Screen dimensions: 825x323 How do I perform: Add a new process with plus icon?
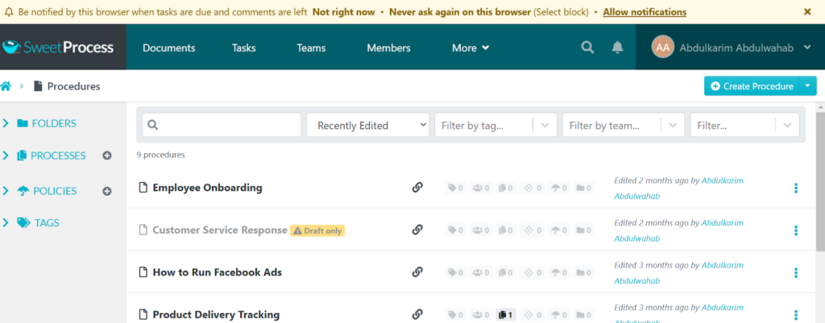106,155
